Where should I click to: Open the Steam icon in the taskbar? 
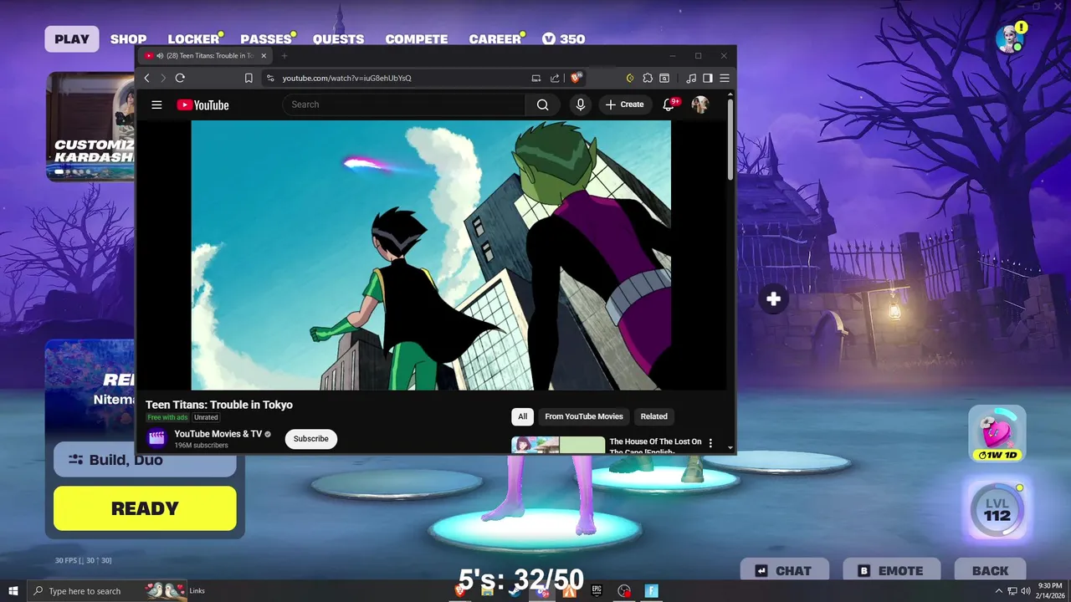coord(515,591)
